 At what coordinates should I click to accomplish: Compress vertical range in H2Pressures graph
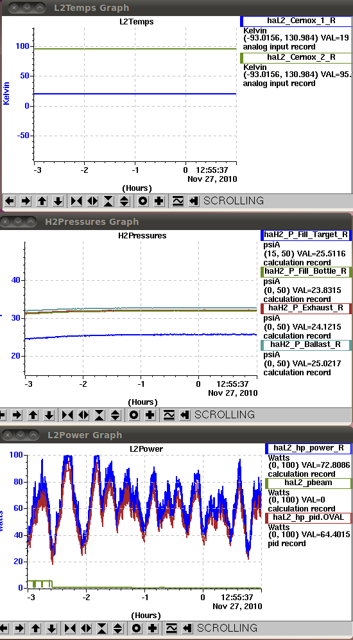pyautogui.click(x=99, y=415)
